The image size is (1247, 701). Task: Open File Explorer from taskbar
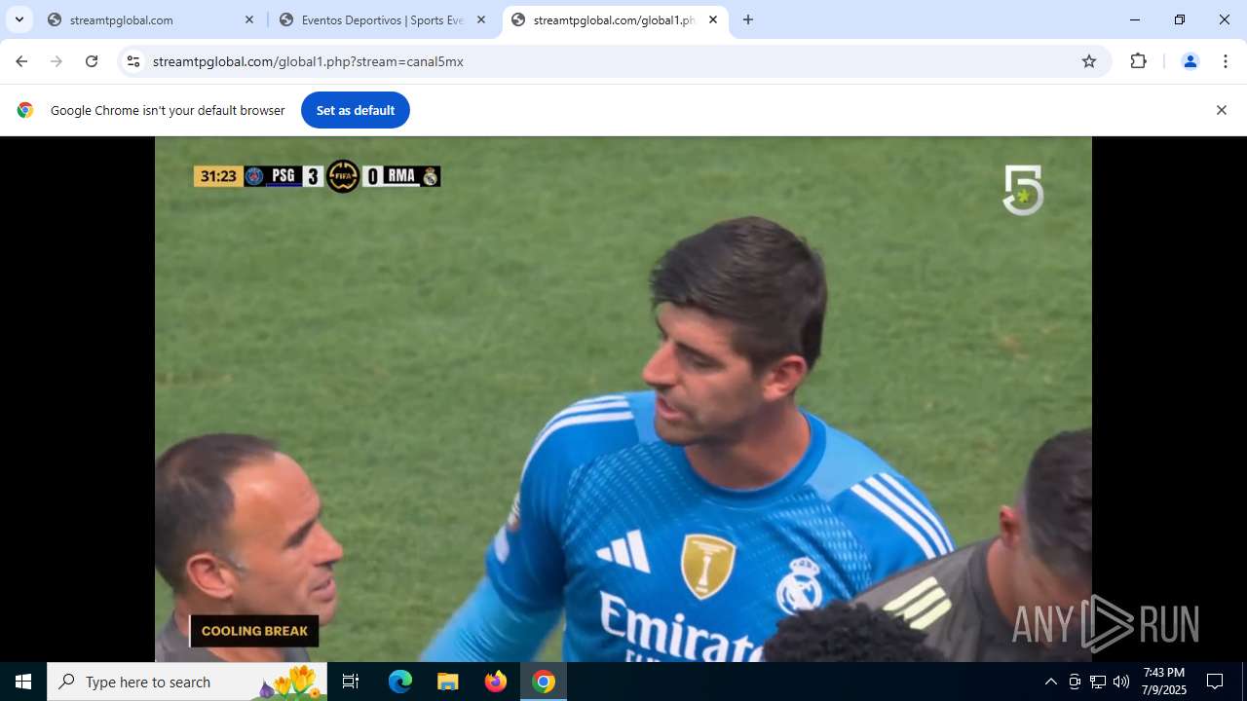tap(448, 682)
